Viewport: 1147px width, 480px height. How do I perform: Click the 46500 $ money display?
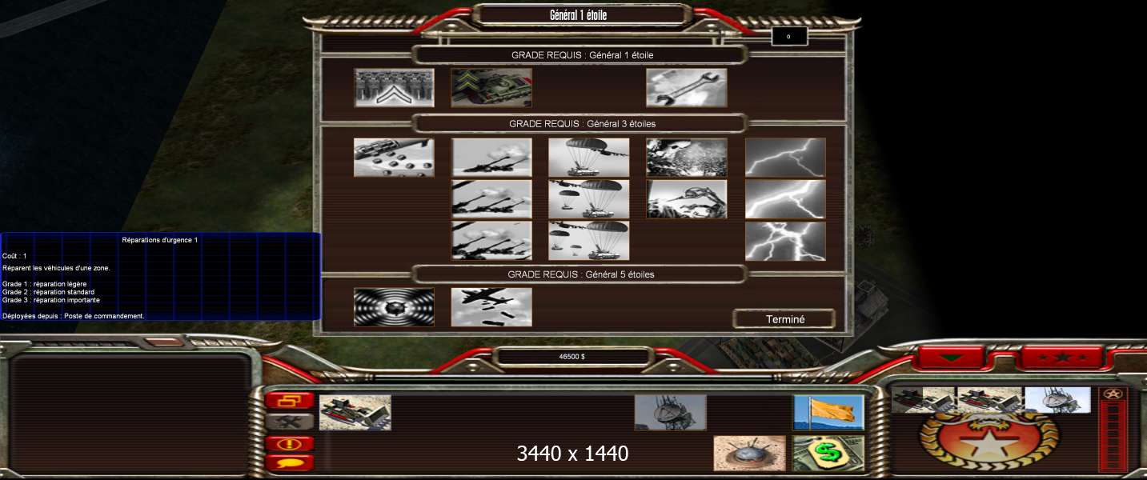tap(572, 357)
